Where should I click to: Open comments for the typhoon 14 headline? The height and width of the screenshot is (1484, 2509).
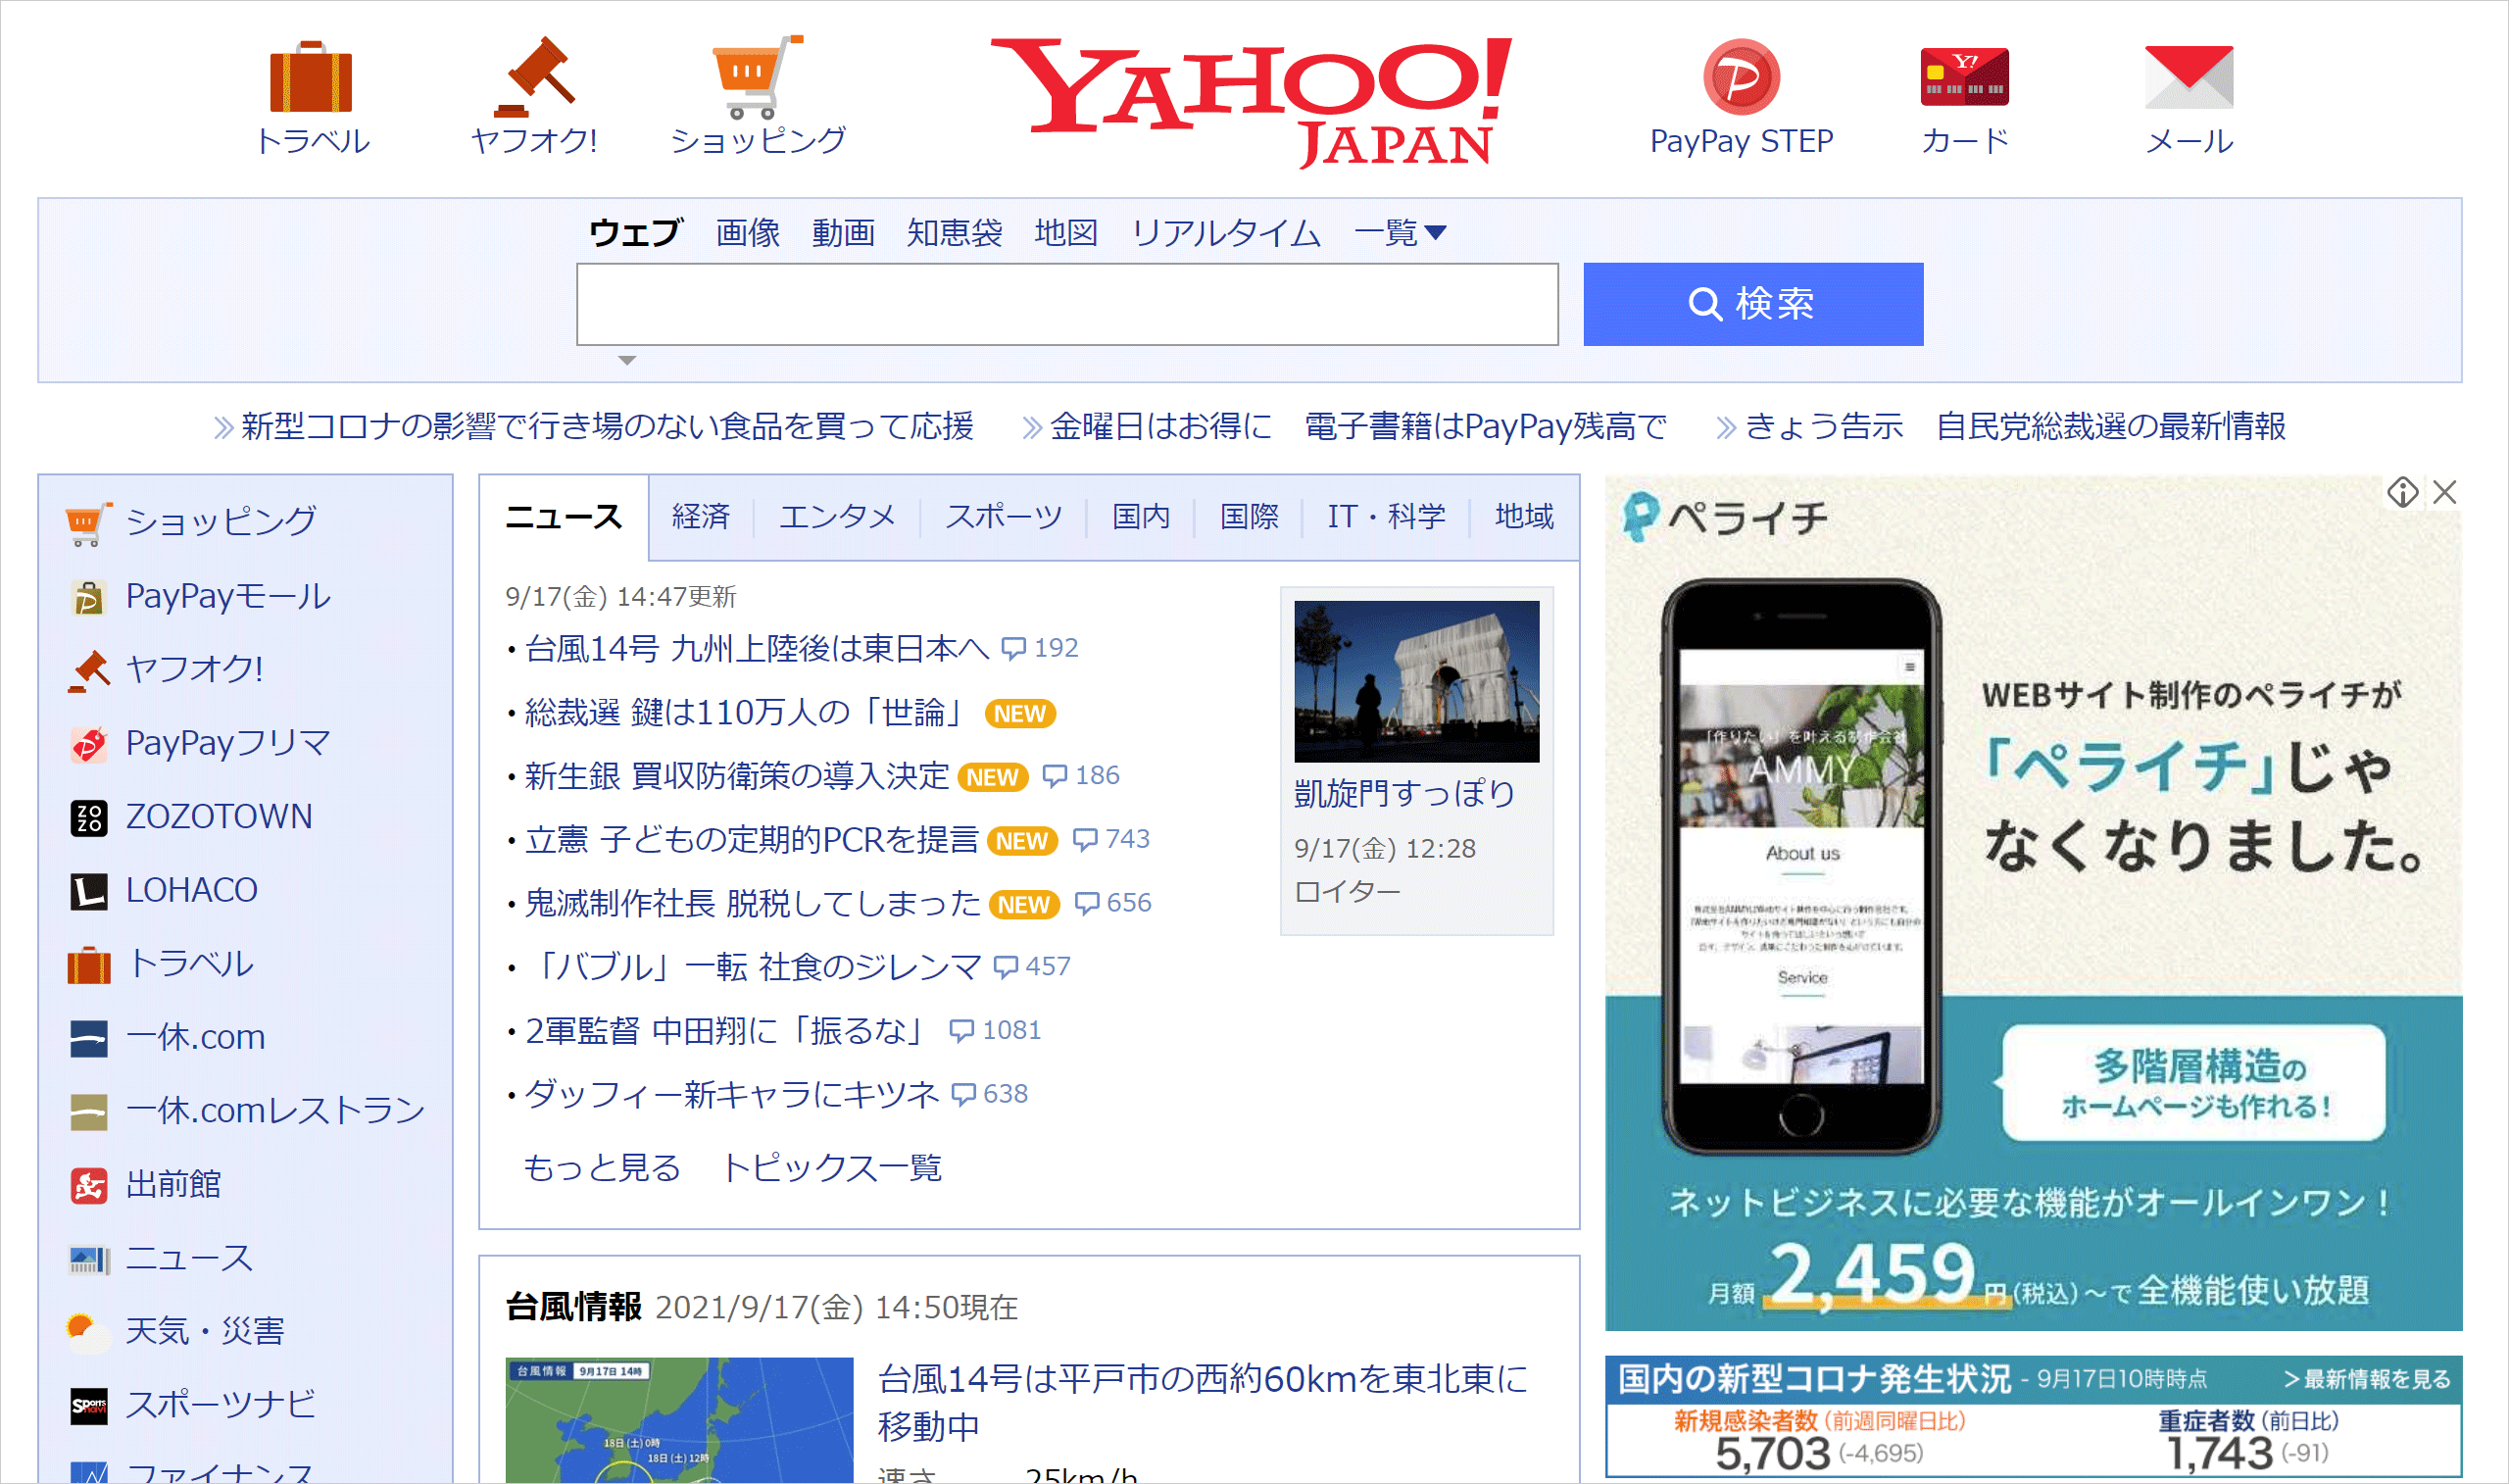1041,648
